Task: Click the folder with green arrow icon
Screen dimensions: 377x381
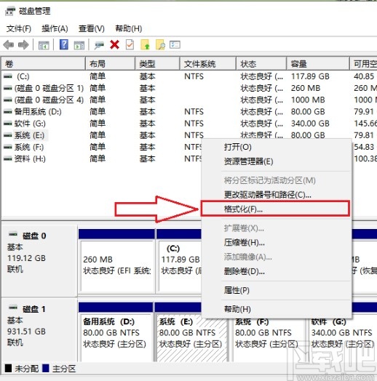Action: click(146, 44)
